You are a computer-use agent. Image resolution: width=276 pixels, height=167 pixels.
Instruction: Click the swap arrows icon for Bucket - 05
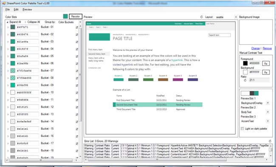[77, 57]
